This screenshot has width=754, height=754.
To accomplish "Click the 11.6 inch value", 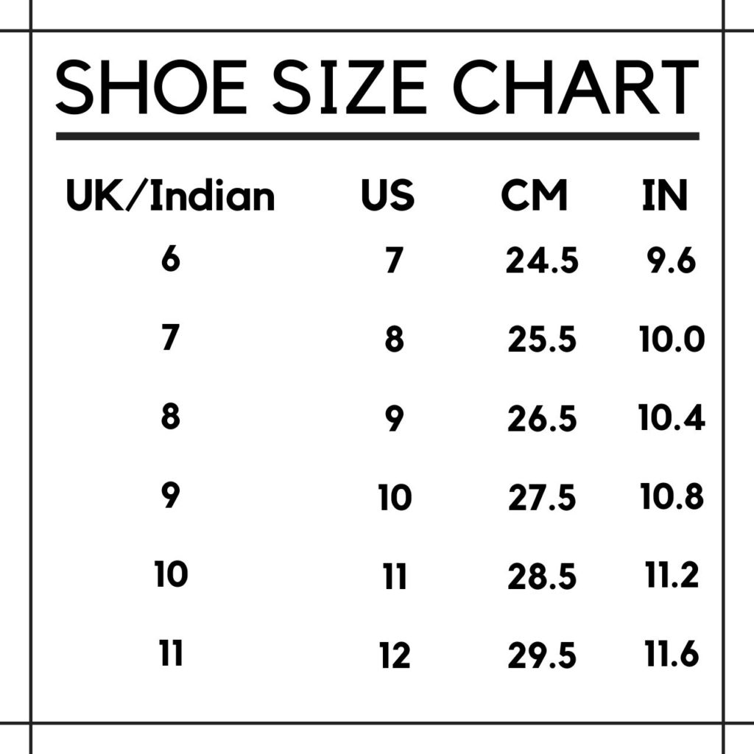I will (x=672, y=653).
